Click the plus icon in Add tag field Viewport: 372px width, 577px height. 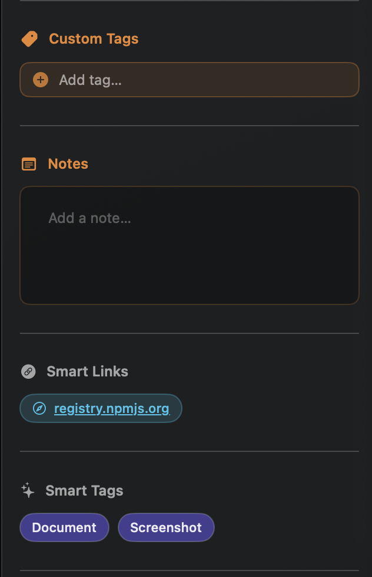tap(40, 80)
